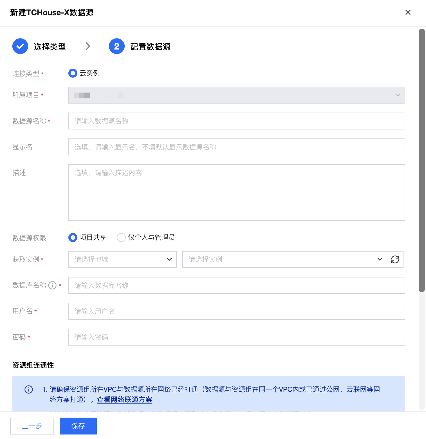This screenshot has height=439, width=426.
Task: Click the vertical scrollbar of the dialog
Action: point(421,160)
